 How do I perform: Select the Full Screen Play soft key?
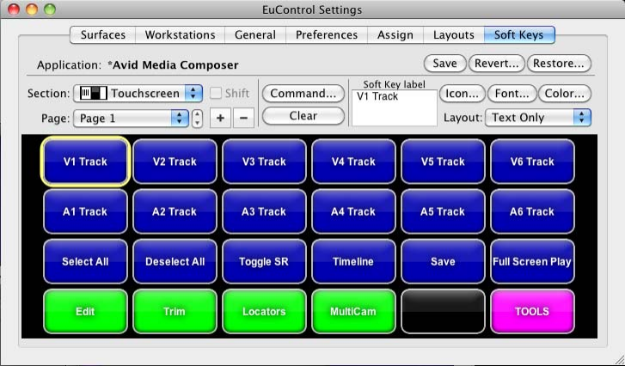click(532, 261)
